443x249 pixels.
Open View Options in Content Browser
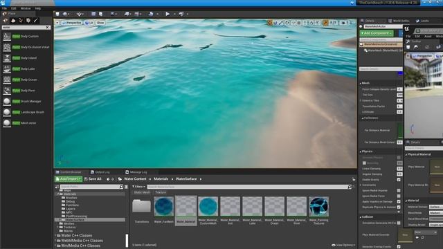coord(343,245)
